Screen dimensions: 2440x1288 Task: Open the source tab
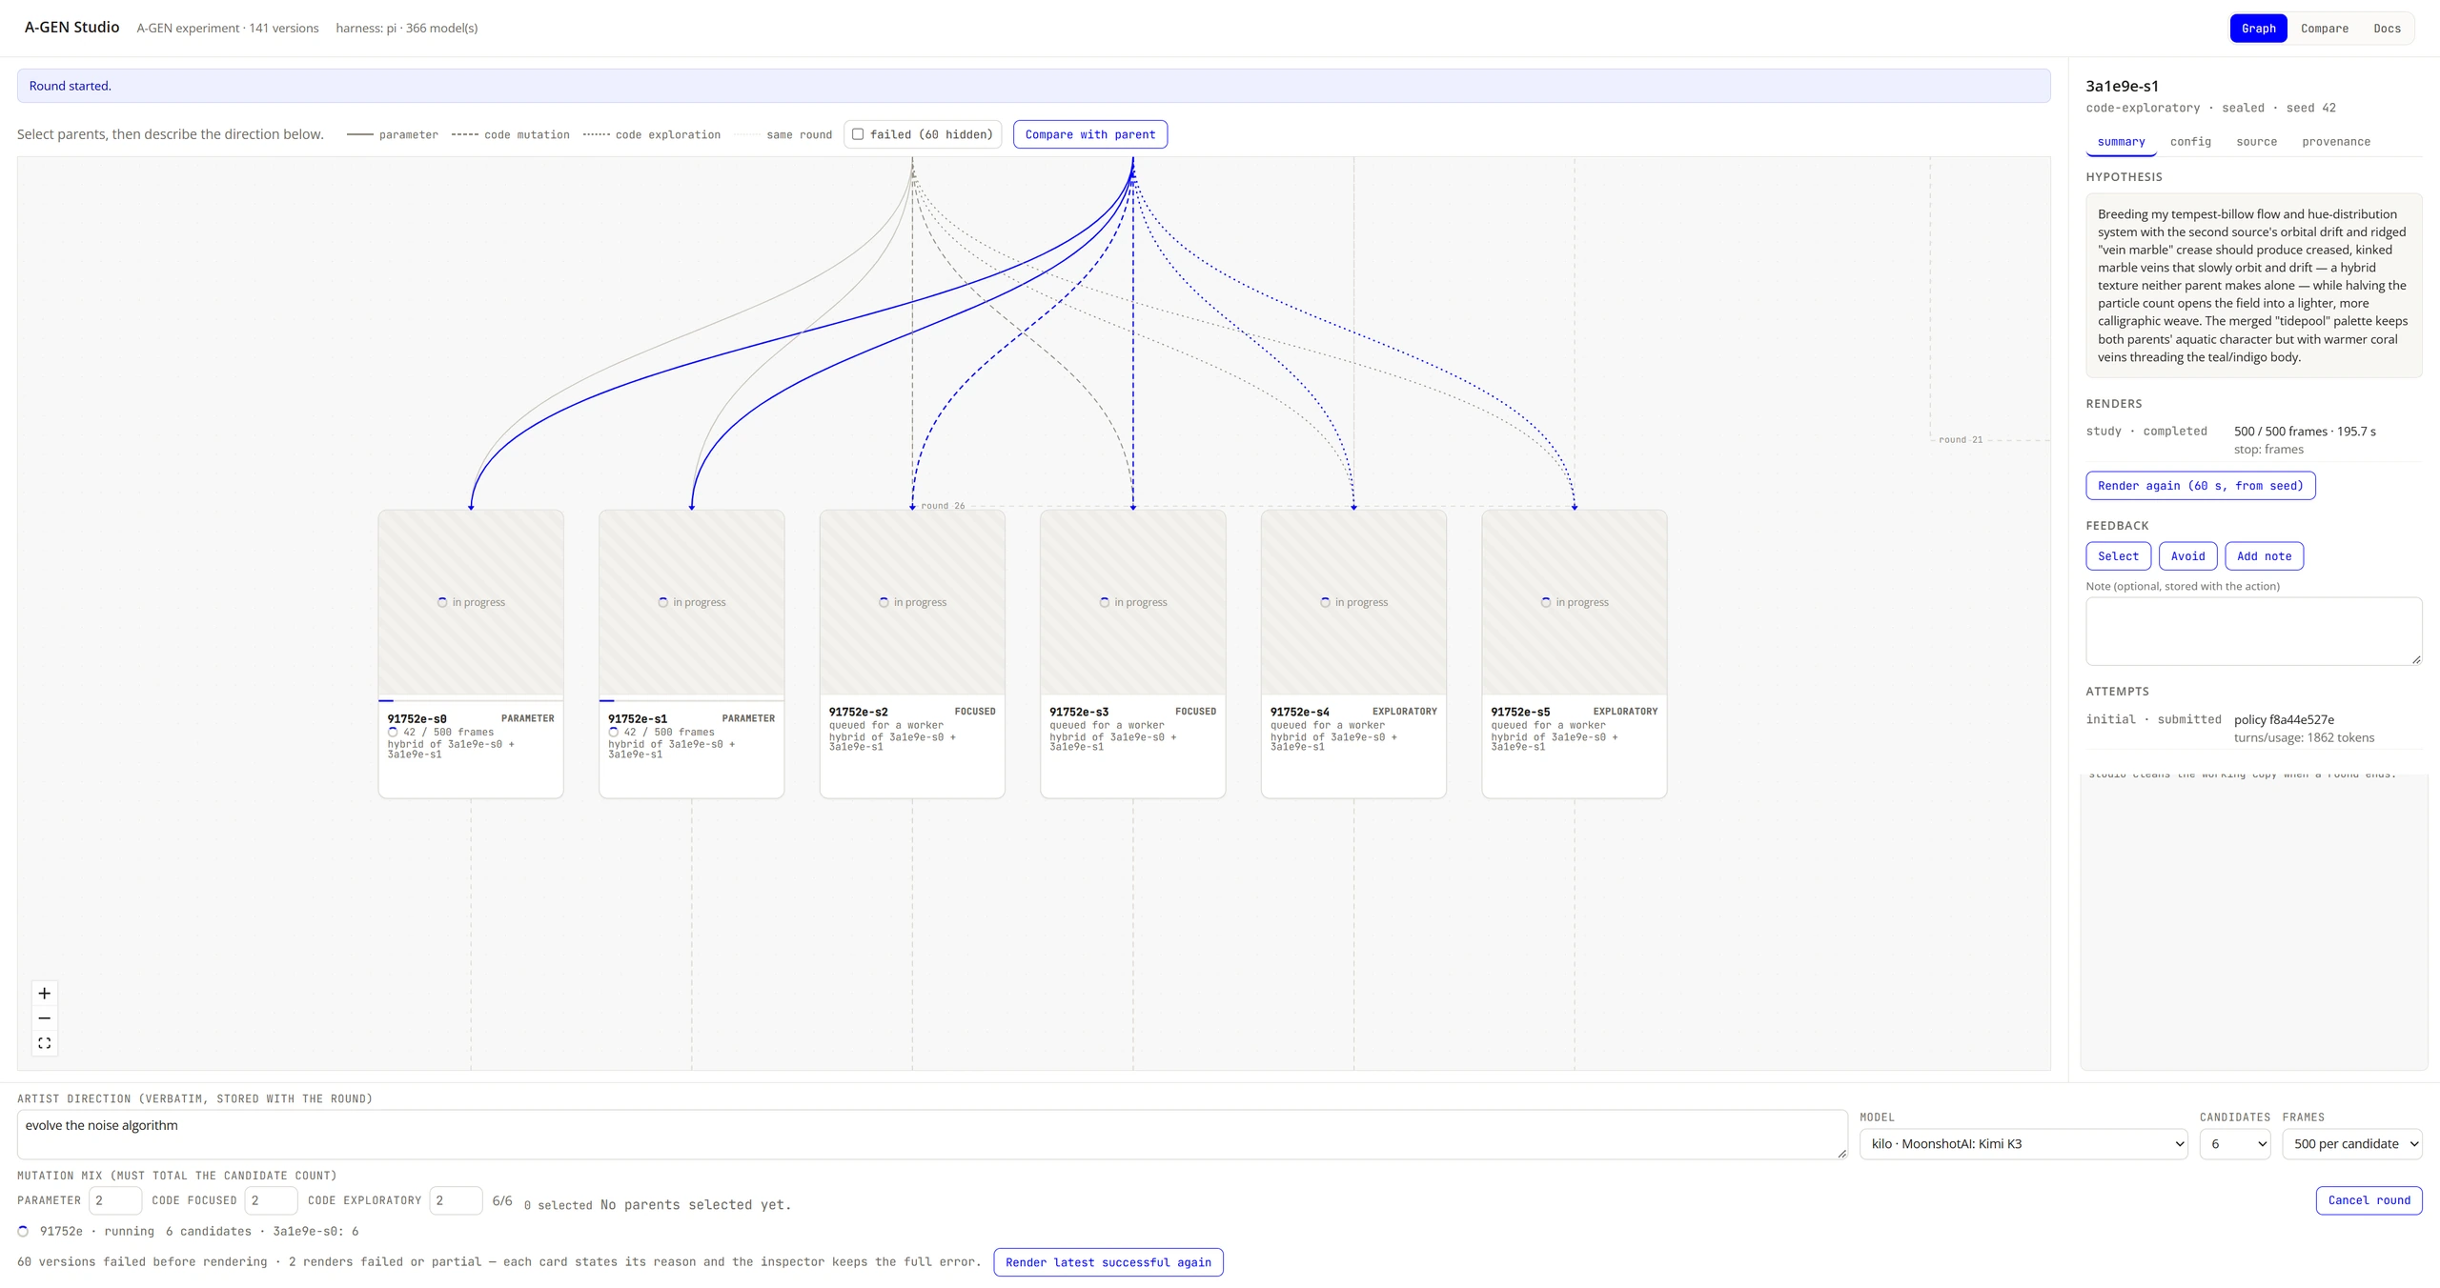(x=2256, y=142)
